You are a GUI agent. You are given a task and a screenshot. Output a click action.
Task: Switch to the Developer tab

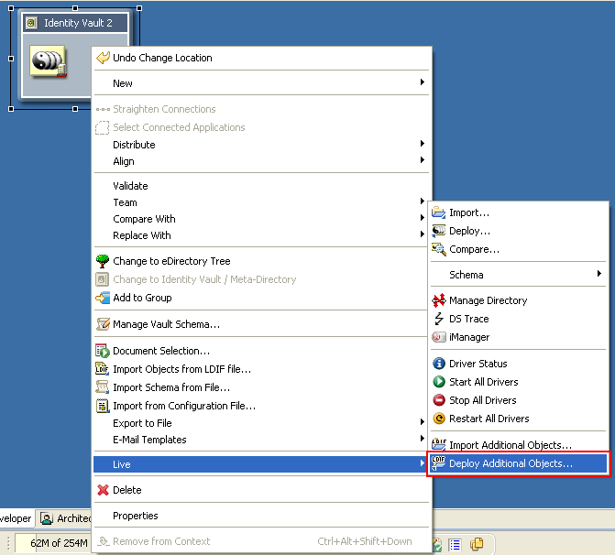[16, 518]
